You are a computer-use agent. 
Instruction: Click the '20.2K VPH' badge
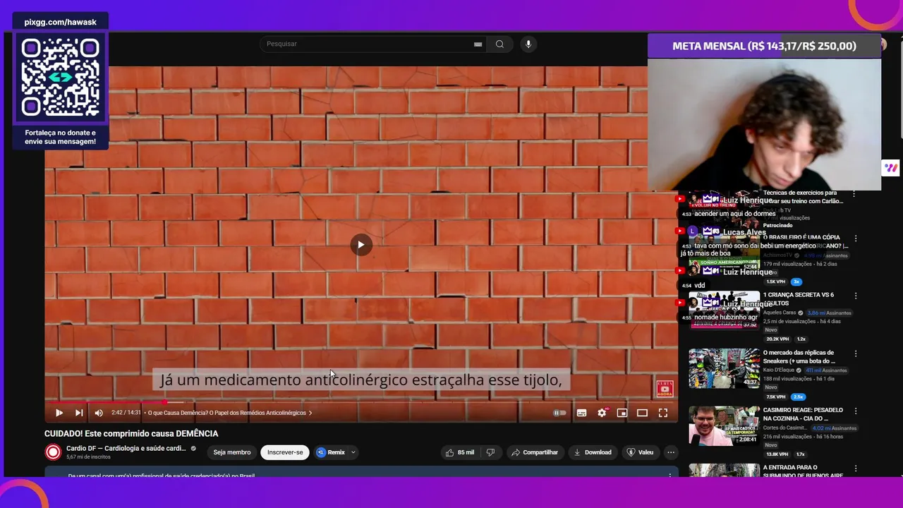(777, 339)
